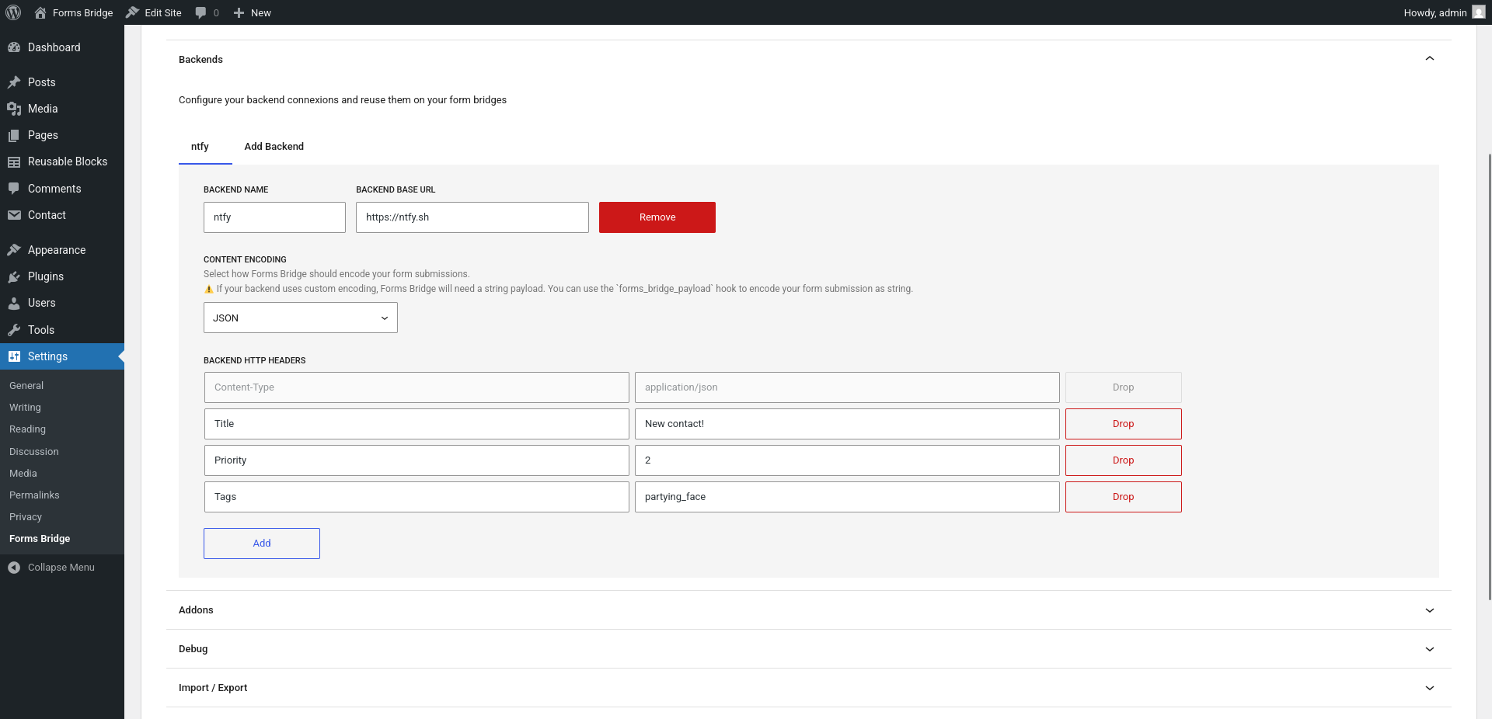
Task: Edit the 'New contact!' header value
Action: 847,424
